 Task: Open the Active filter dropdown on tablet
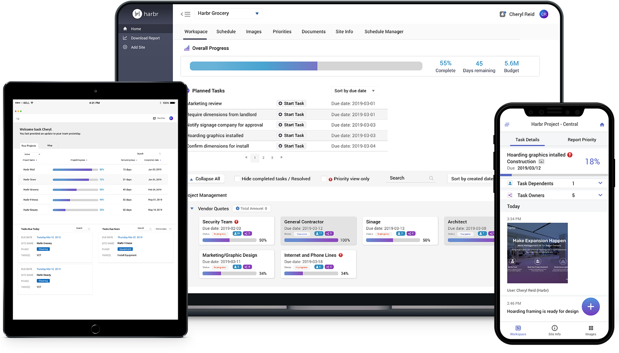(x=32, y=154)
